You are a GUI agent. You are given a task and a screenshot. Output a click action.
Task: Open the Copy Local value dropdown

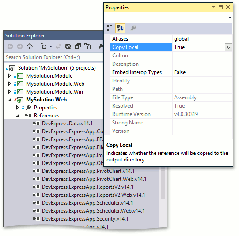click(228, 47)
